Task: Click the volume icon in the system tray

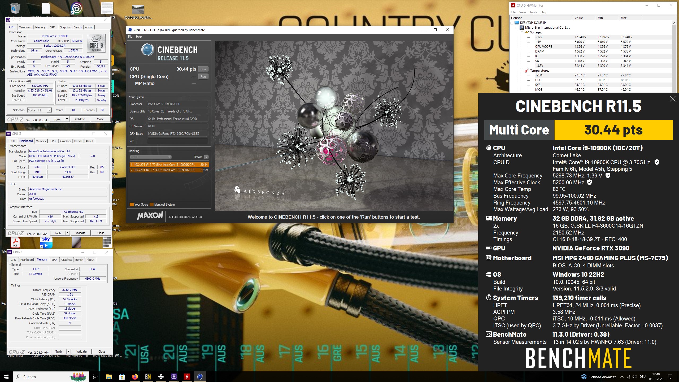Action: pyautogui.click(x=634, y=377)
